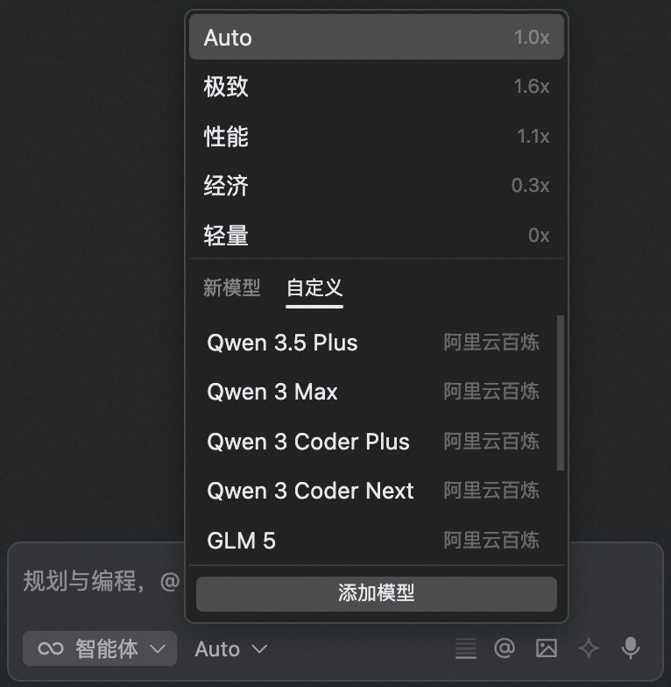
Task: Click the list-style icon in input bar
Action: [466, 648]
